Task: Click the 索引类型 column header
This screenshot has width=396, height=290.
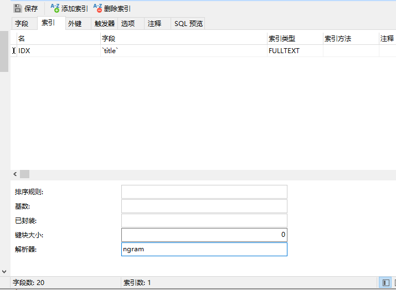Action: tap(295, 38)
